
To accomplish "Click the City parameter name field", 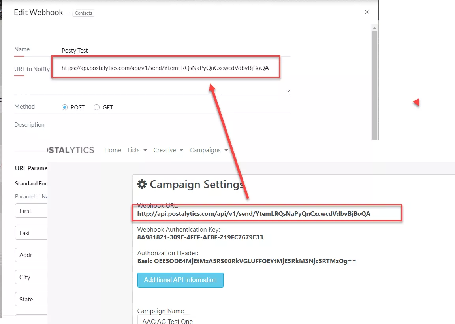I will point(31,277).
